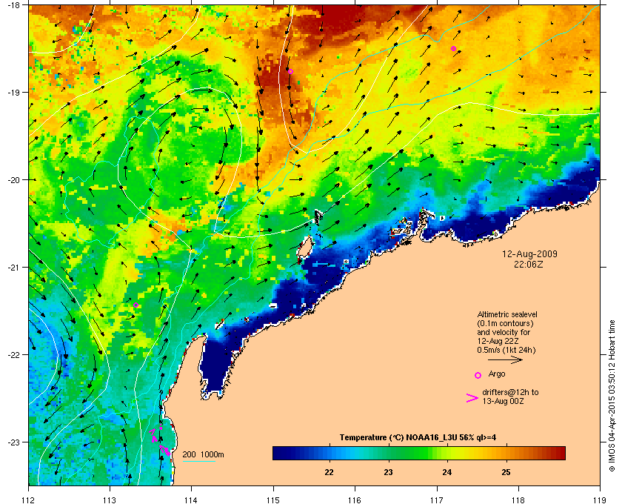The width and height of the screenshot is (622, 504).
Task: Click the longitude axis label 117
Action: click(437, 499)
